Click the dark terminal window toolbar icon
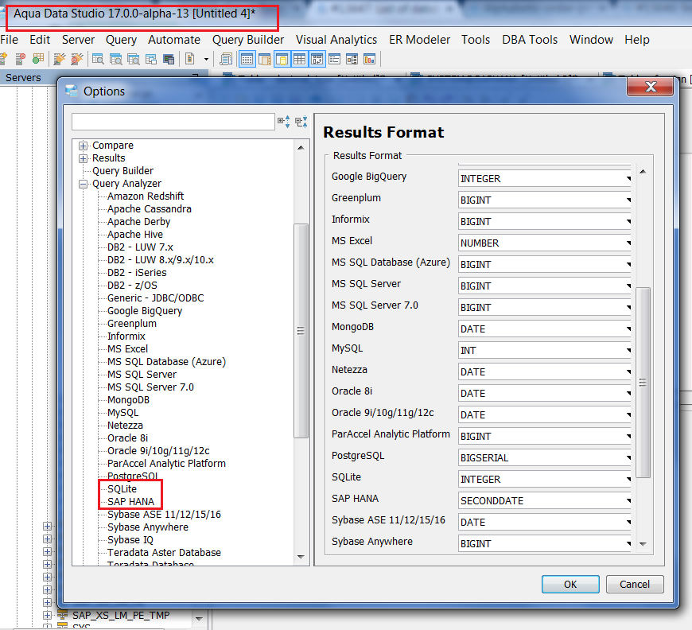The image size is (692, 630). tap(169, 59)
